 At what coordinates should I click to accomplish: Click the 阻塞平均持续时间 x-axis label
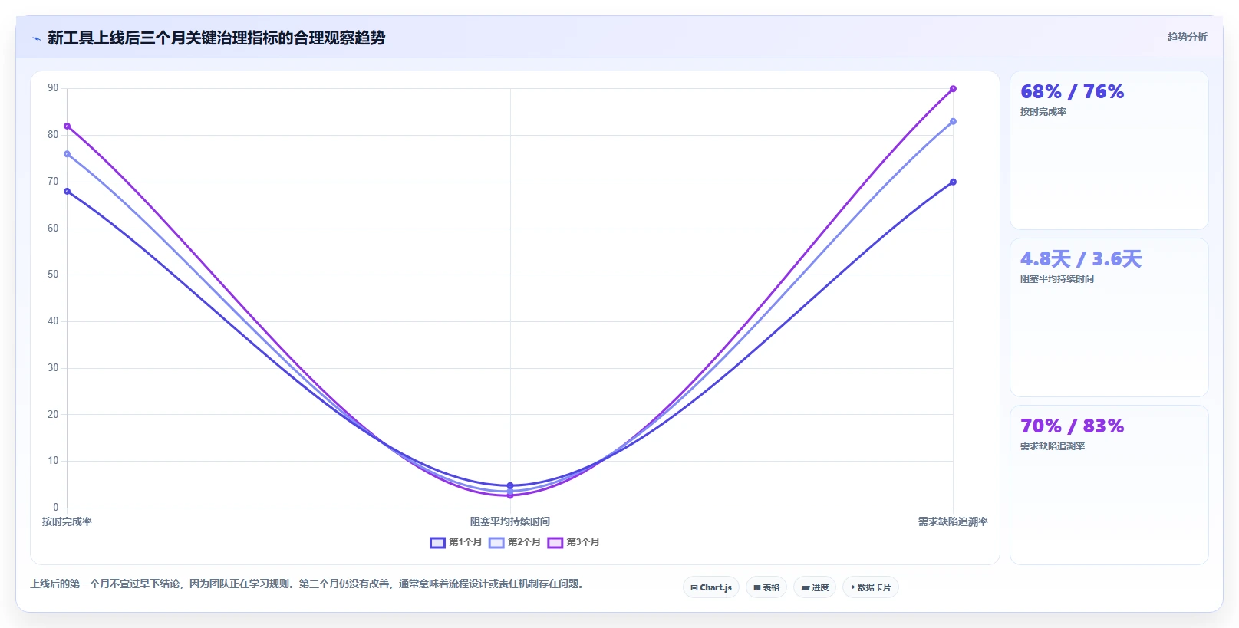[x=510, y=522]
